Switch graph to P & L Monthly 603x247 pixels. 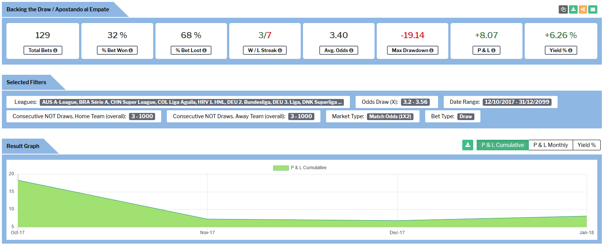pos(550,145)
